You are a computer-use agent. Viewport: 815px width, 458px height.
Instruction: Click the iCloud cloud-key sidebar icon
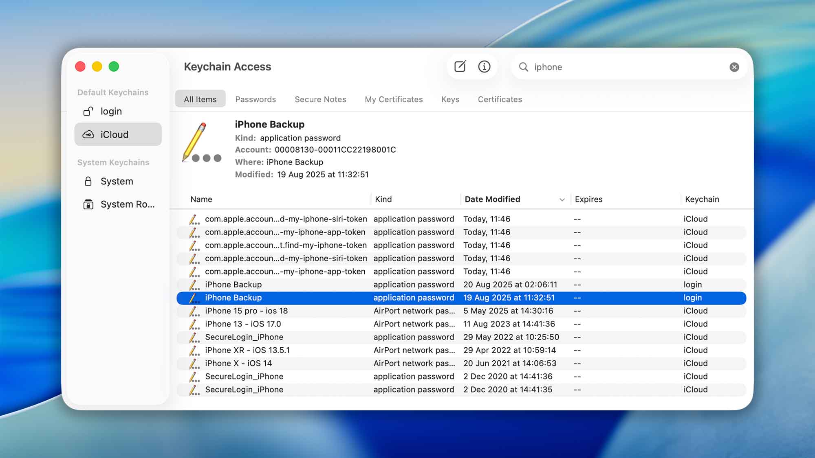(88, 134)
